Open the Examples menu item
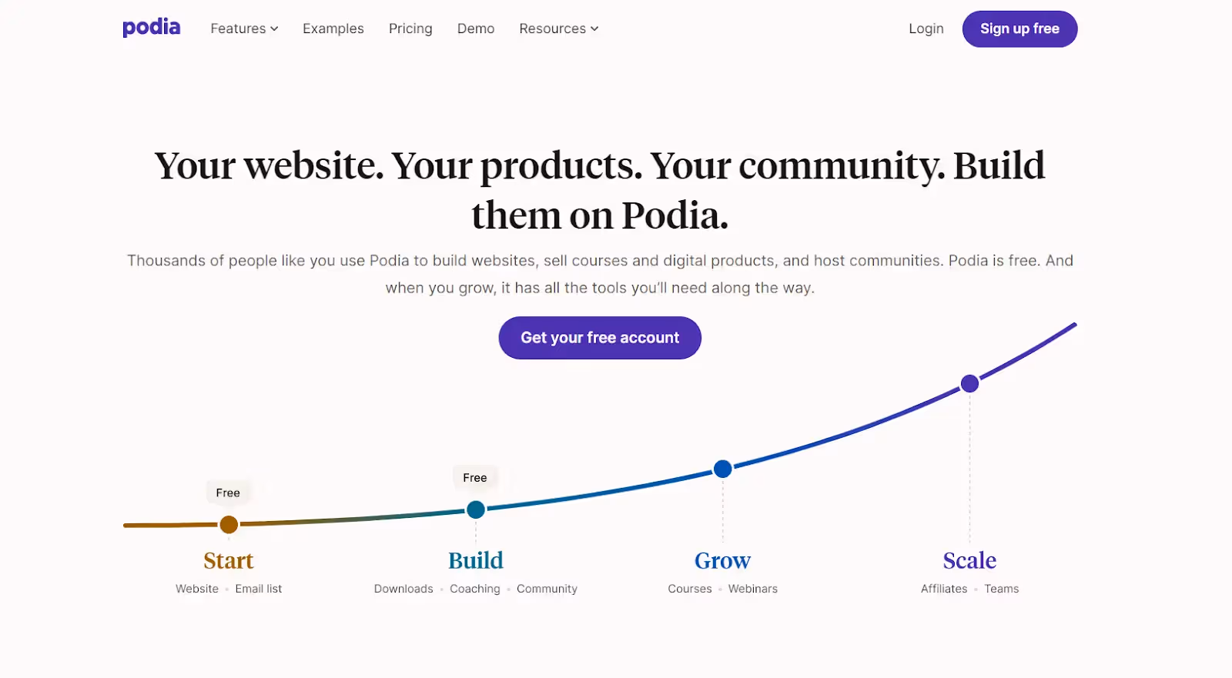Image resolution: width=1232 pixels, height=678 pixels. pos(333,28)
